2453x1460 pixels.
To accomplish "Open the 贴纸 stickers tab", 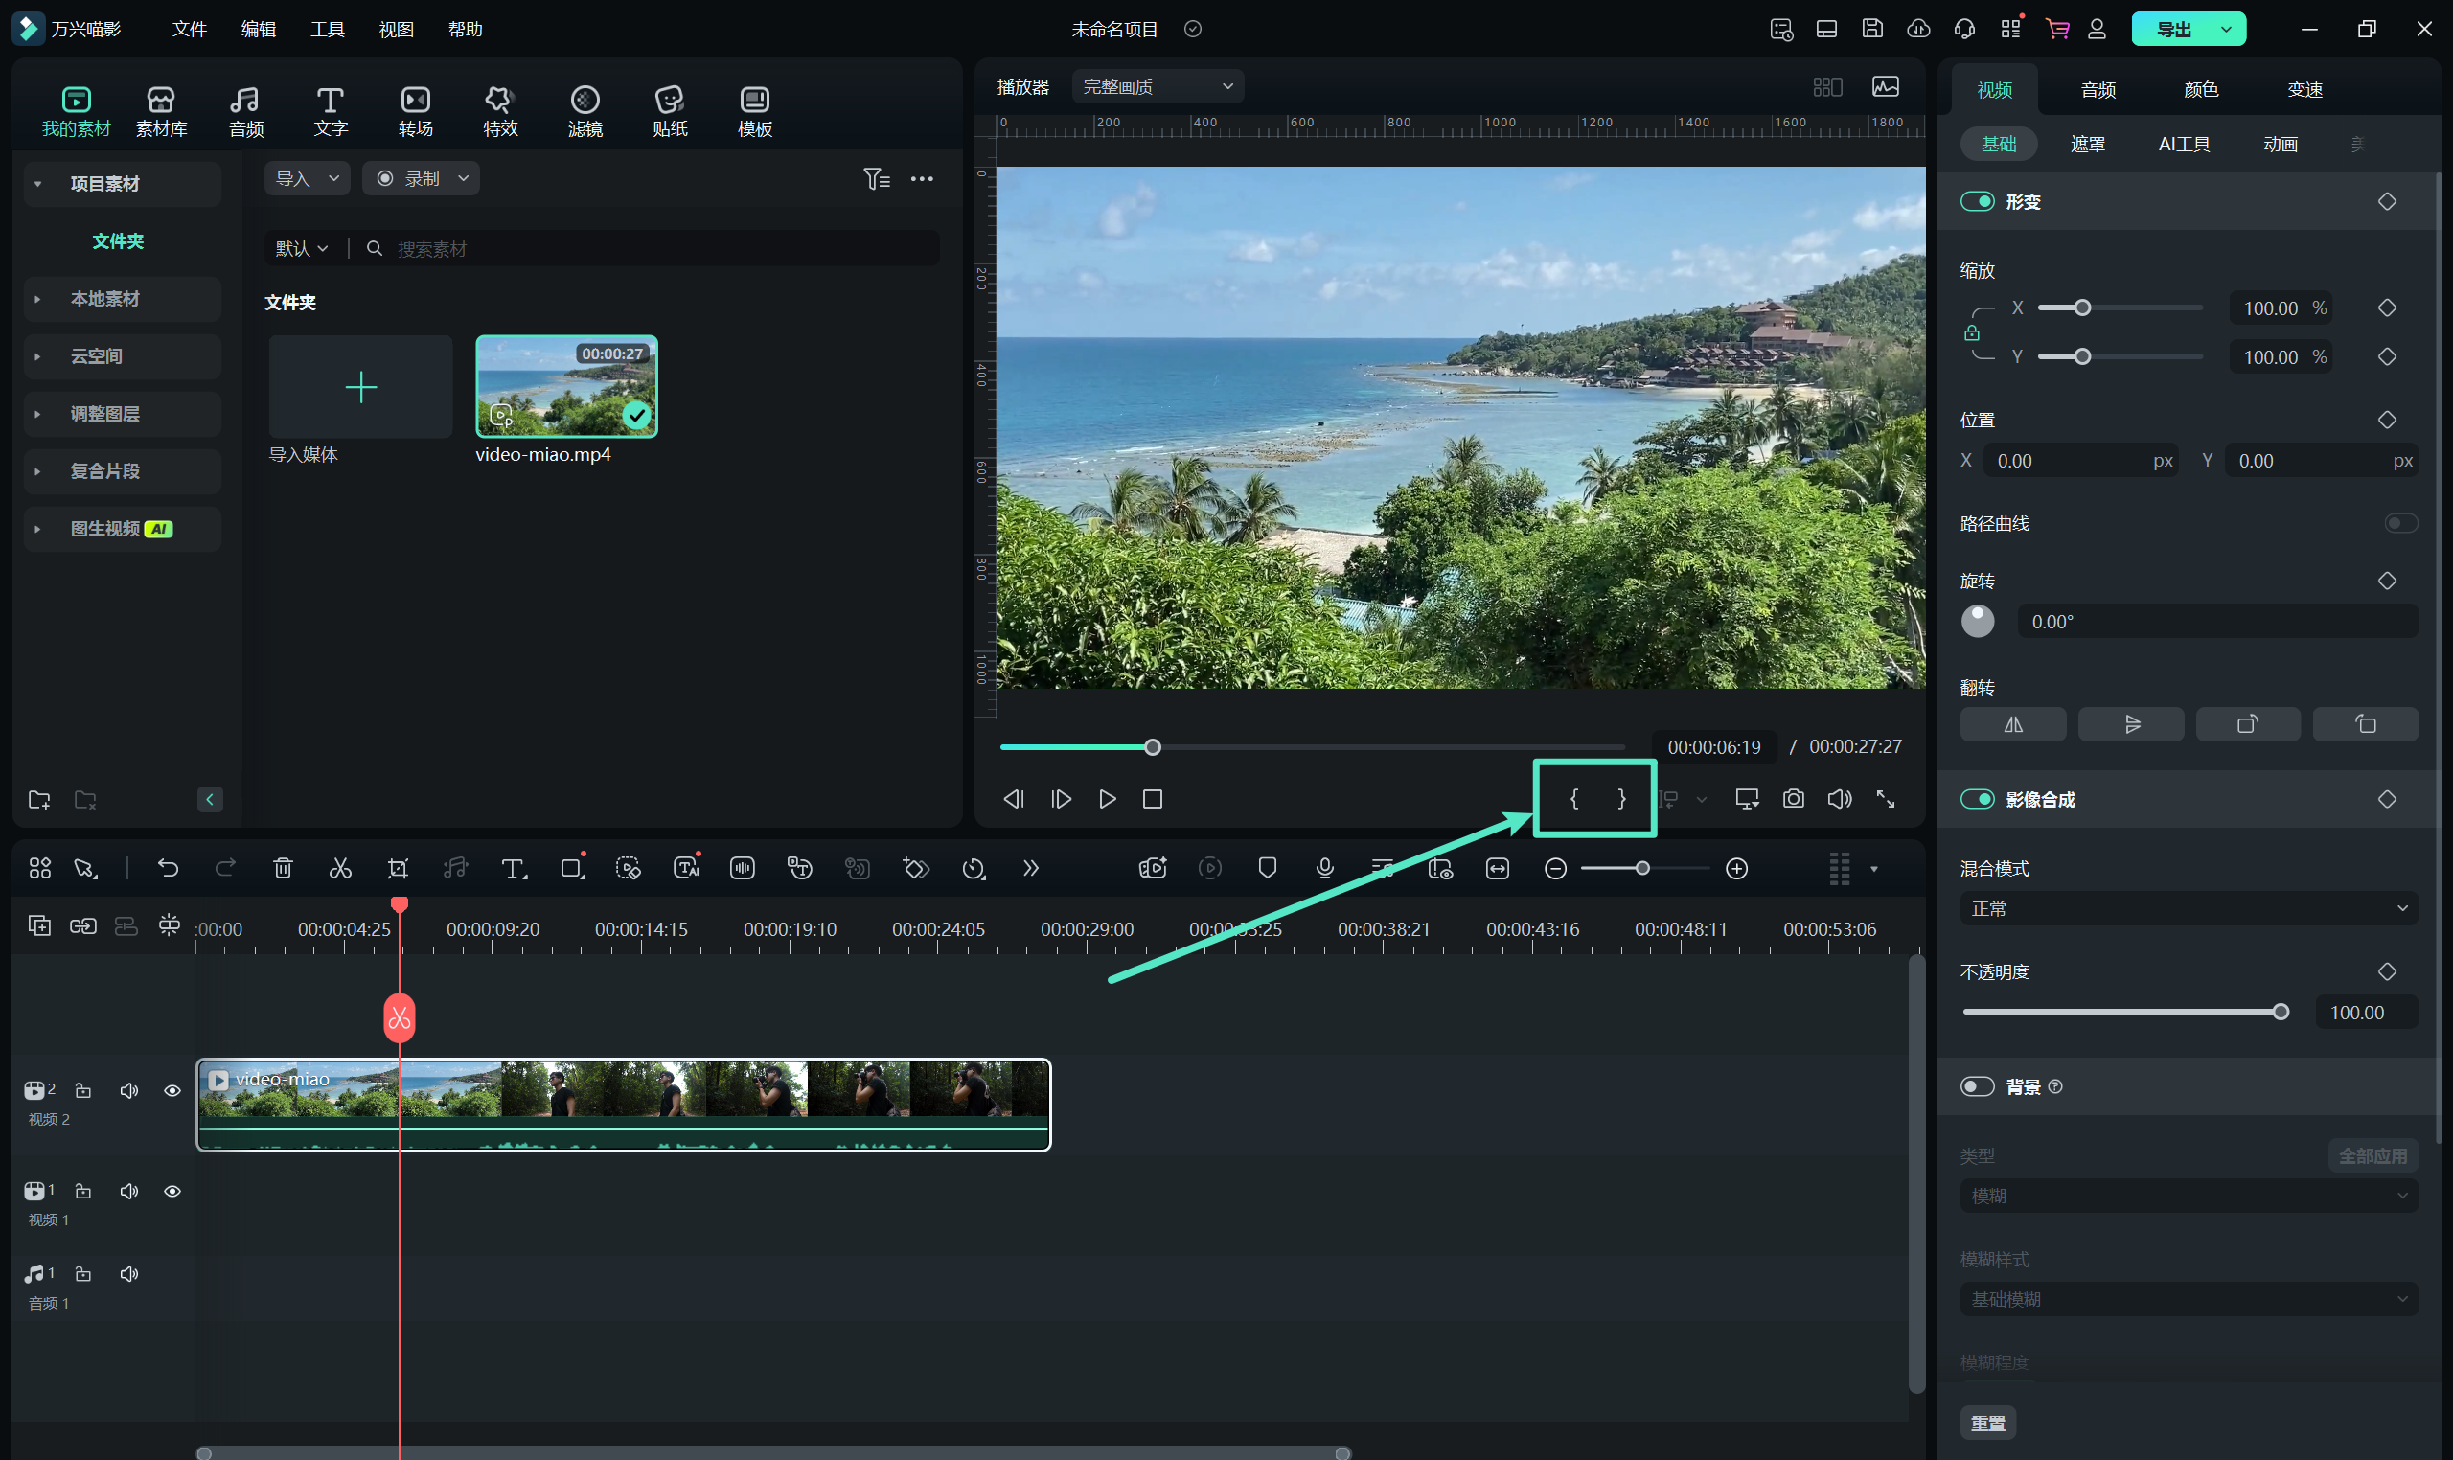I will (x=670, y=111).
